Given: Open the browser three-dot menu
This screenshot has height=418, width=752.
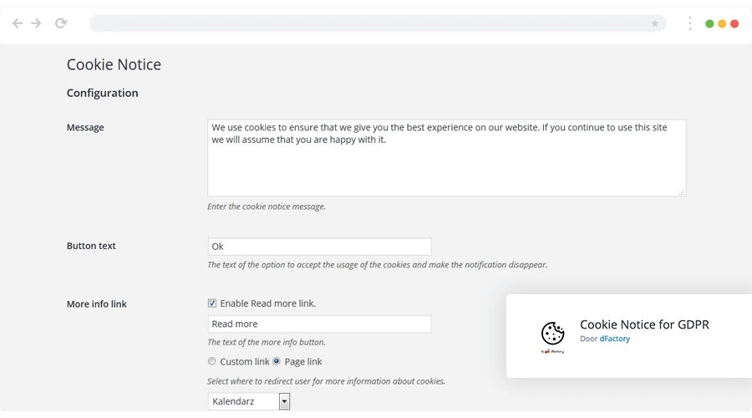Looking at the screenshot, I should (x=690, y=23).
